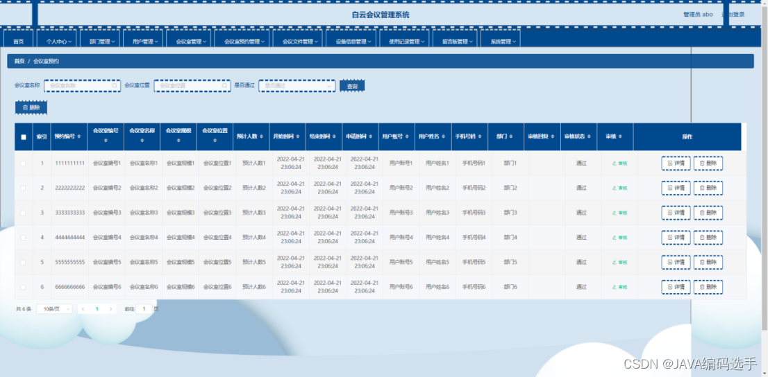The height and width of the screenshot is (377, 768).
Task: Check the box for row 预约编号 3333333333
Action: tap(23, 213)
